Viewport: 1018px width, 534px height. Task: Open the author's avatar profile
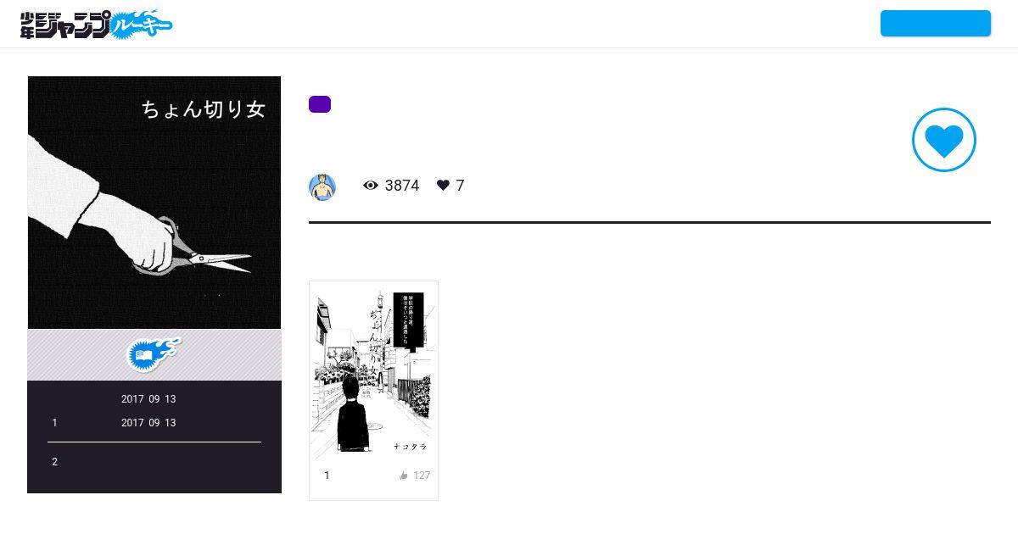[x=322, y=186]
